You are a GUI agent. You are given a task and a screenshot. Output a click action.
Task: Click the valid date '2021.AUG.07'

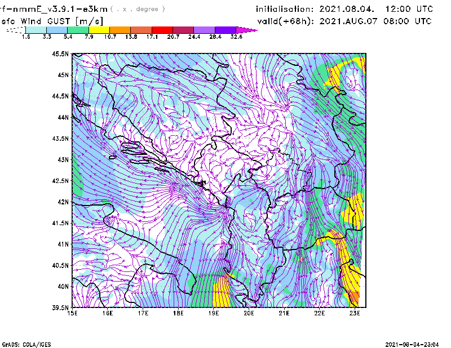click(x=348, y=21)
